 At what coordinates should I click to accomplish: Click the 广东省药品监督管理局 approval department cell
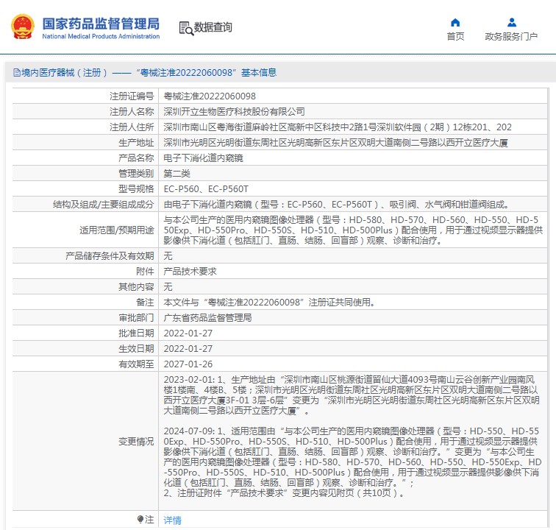click(x=207, y=317)
